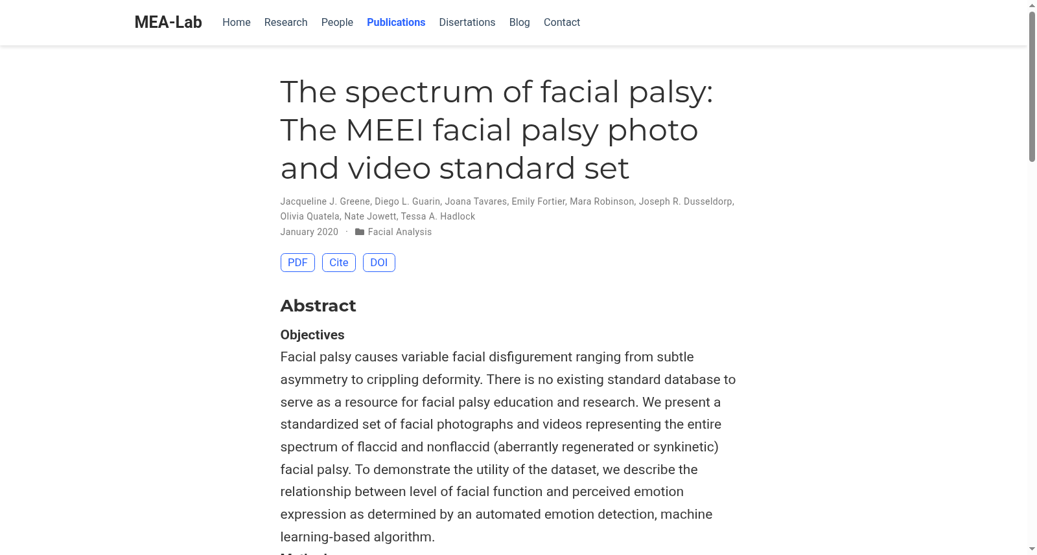Open the Home menu item

237,22
